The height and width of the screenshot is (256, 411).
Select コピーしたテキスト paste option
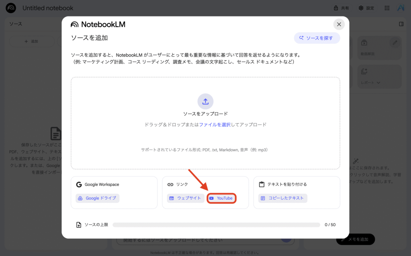[x=283, y=198]
